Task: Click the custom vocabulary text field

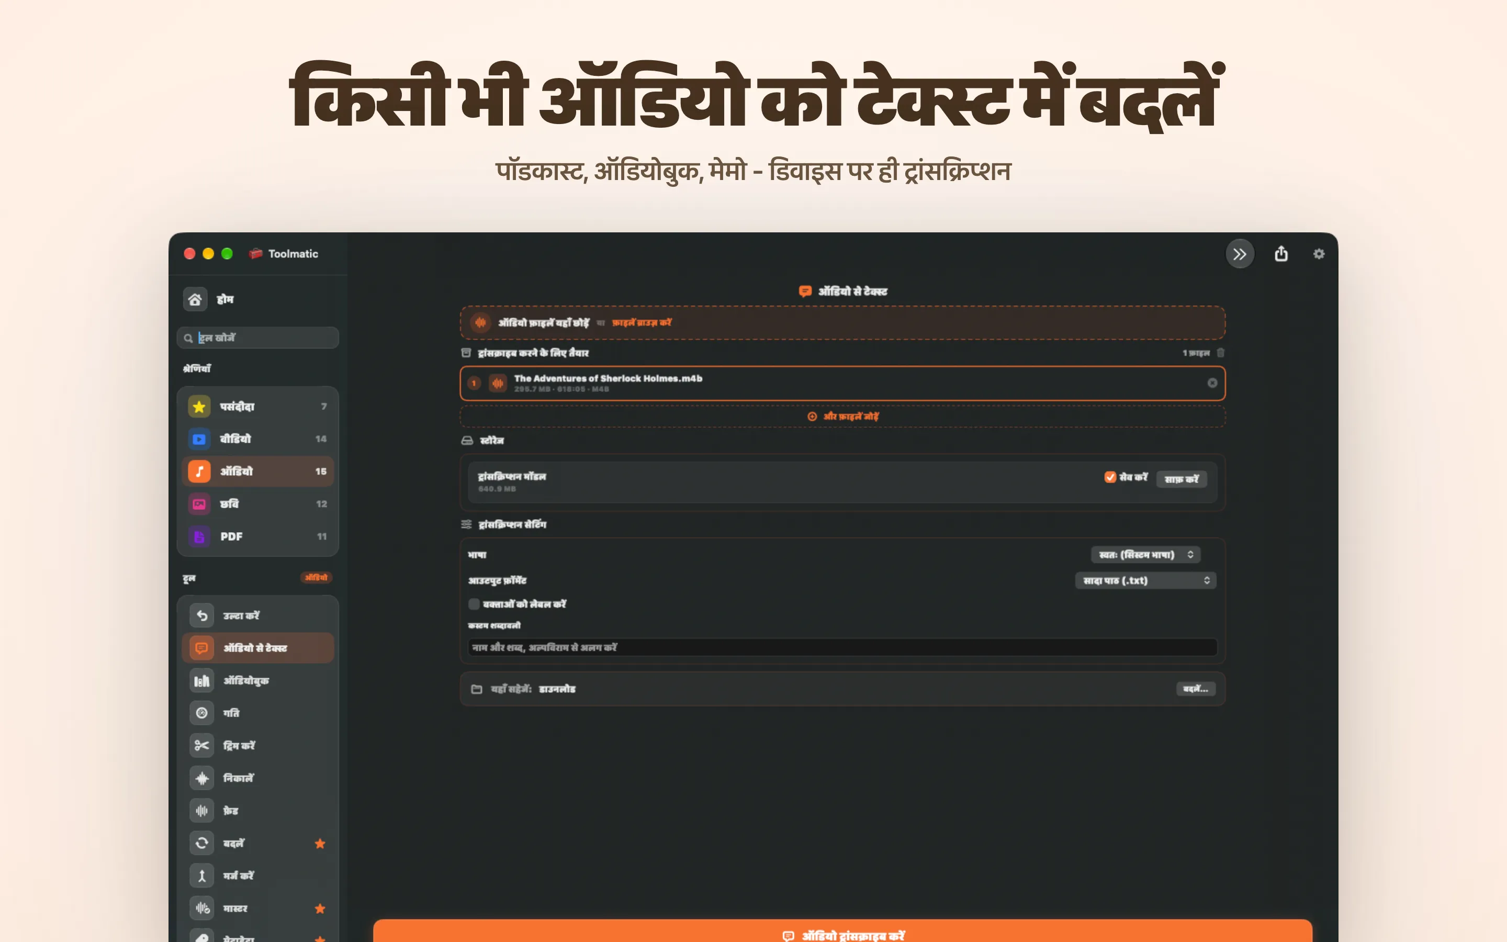Action: 842,647
